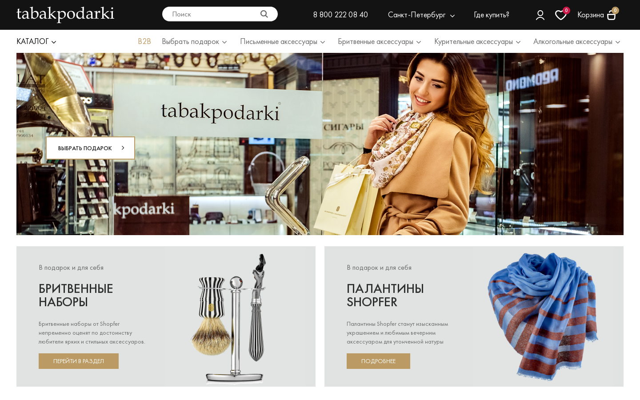Expand Бритвенные аксессуары menu
This screenshot has width=640, height=400.
[x=380, y=42]
